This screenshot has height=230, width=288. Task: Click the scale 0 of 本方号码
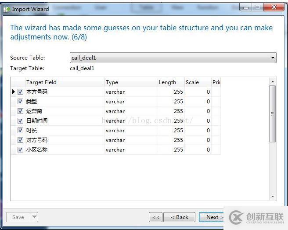(208, 92)
